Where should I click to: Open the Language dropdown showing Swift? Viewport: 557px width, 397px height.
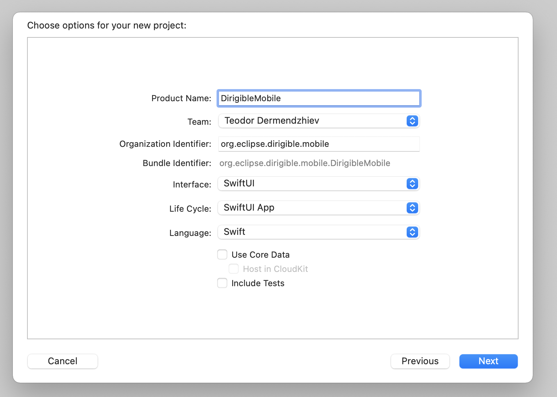click(319, 232)
